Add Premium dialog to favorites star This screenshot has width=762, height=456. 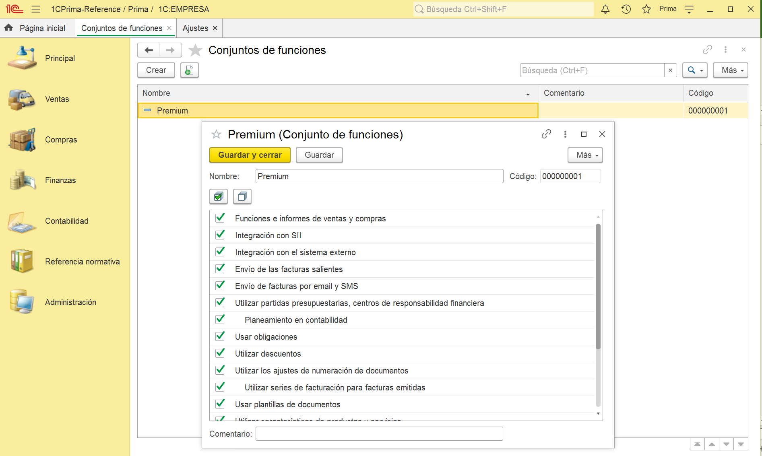[217, 134]
